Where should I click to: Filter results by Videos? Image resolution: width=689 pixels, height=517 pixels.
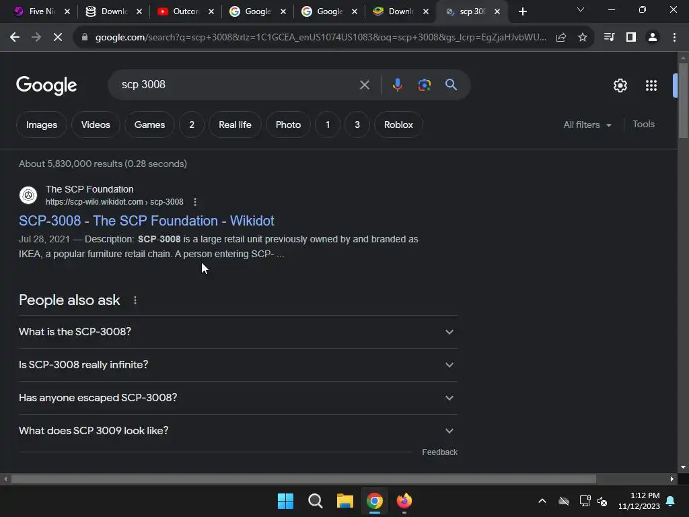[x=96, y=125]
